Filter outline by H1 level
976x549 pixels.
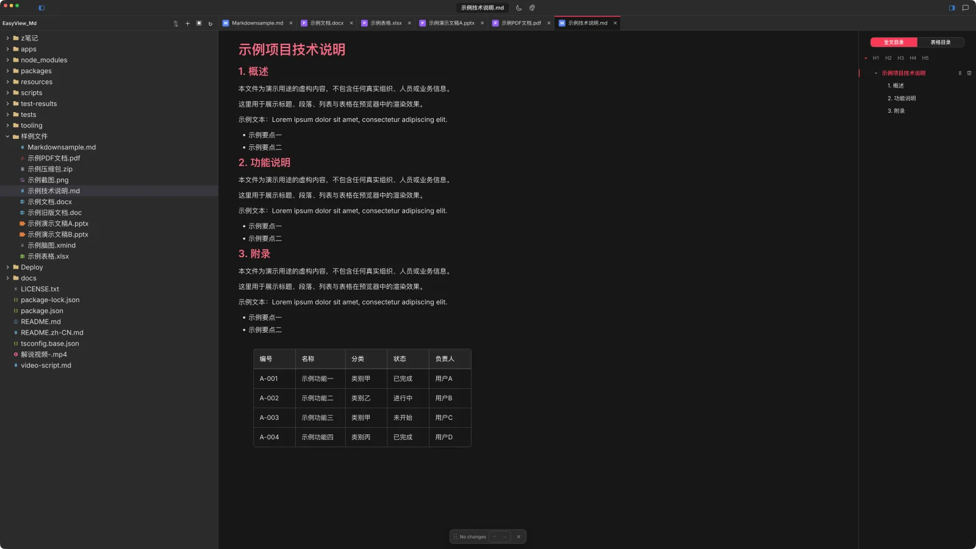point(876,58)
